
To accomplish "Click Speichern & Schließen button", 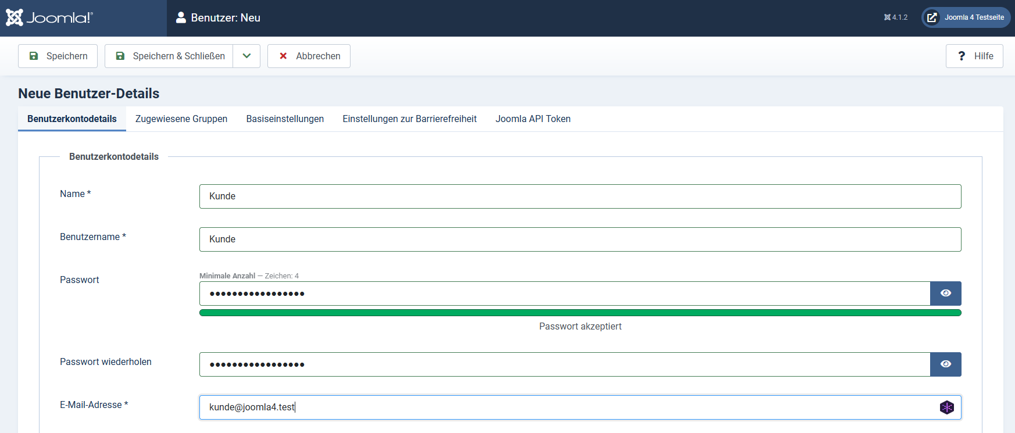I will click(169, 56).
